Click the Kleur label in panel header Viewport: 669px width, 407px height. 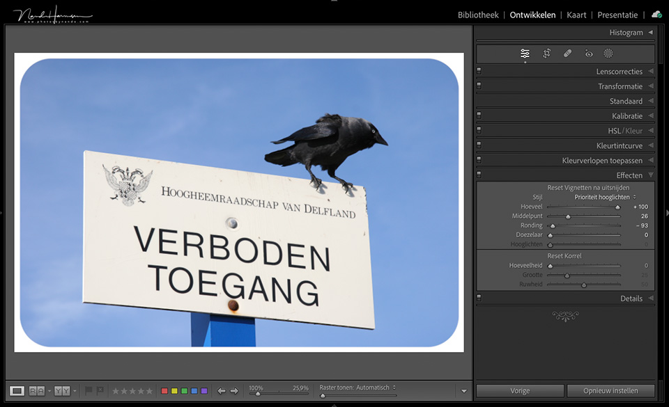(633, 131)
